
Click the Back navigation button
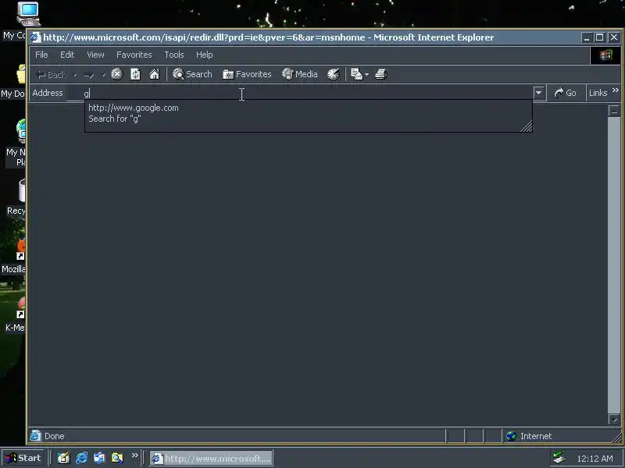51,74
